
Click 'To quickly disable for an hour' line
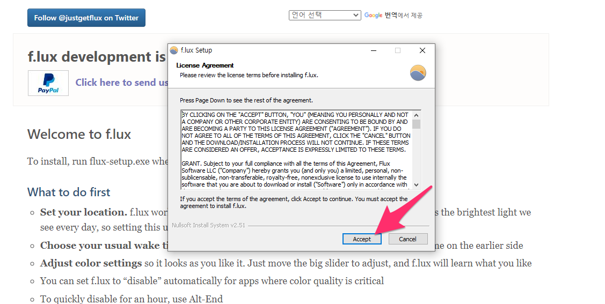(132, 299)
